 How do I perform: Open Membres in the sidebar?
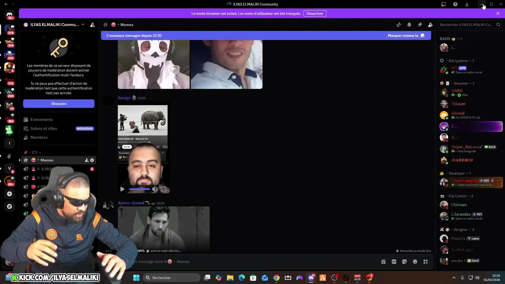58,138
